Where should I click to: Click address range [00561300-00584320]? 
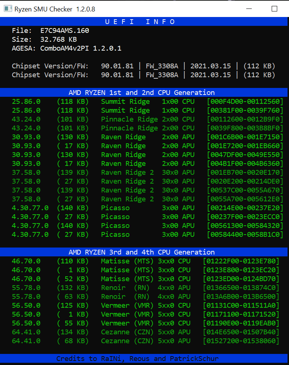click(245, 225)
